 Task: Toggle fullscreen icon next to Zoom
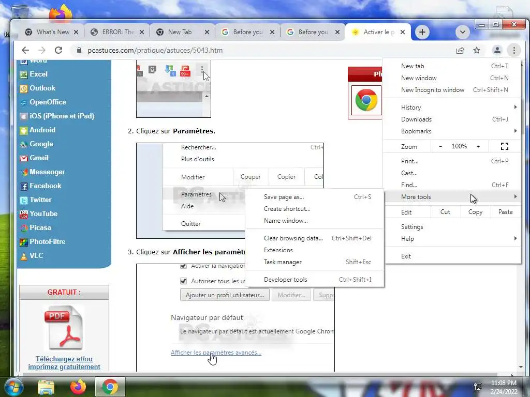(504, 146)
